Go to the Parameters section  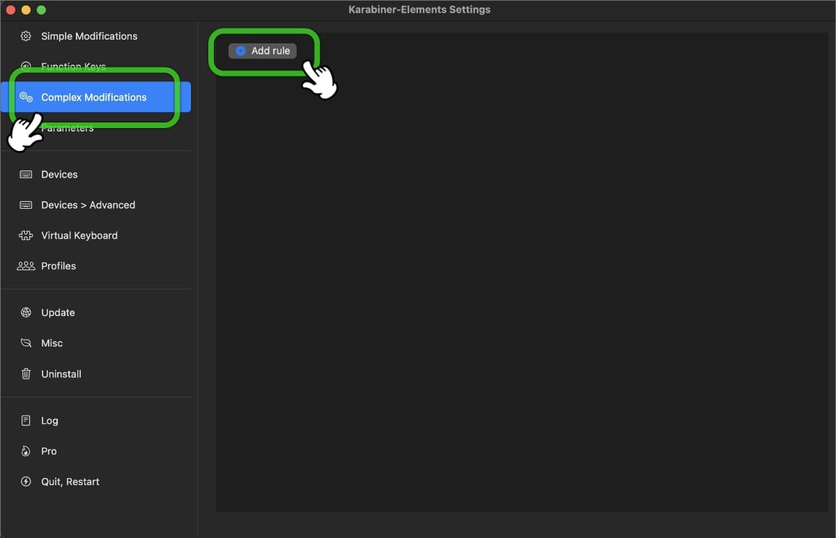(x=95, y=128)
